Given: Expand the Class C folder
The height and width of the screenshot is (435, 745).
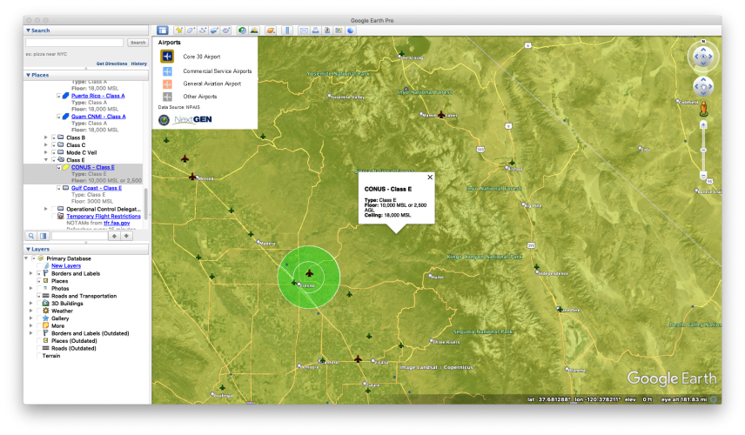Looking at the screenshot, I should (x=46, y=145).
